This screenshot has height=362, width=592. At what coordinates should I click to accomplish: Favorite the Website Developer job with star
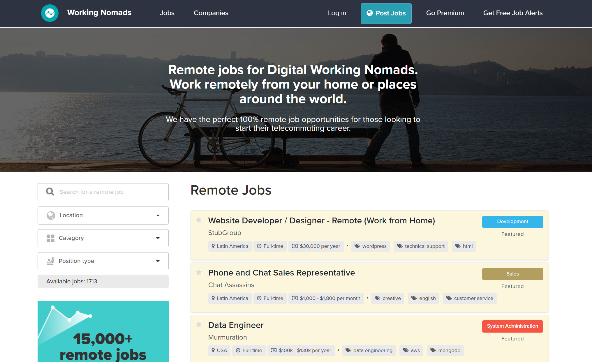(x=199, y=220)
